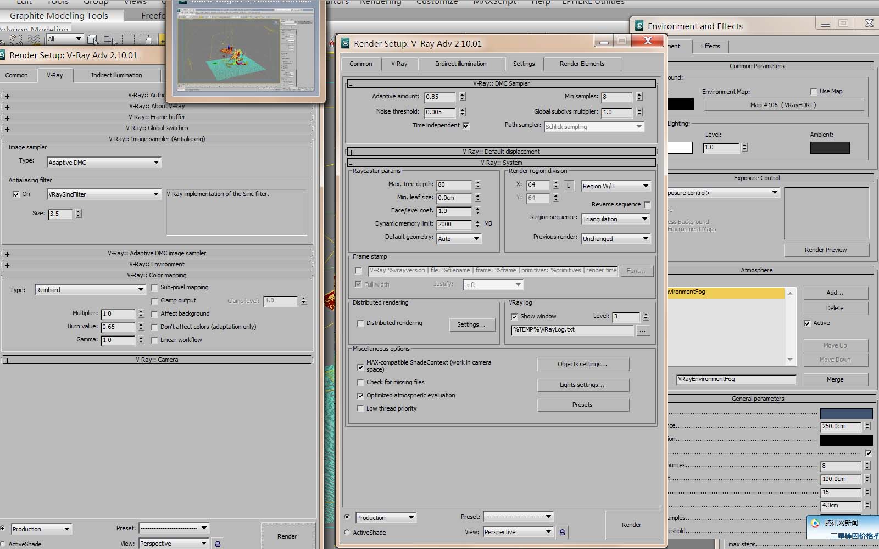Open Indirect illumination tab in front Render Setup
The image size is (879, 549).
(x=461, y=64)
